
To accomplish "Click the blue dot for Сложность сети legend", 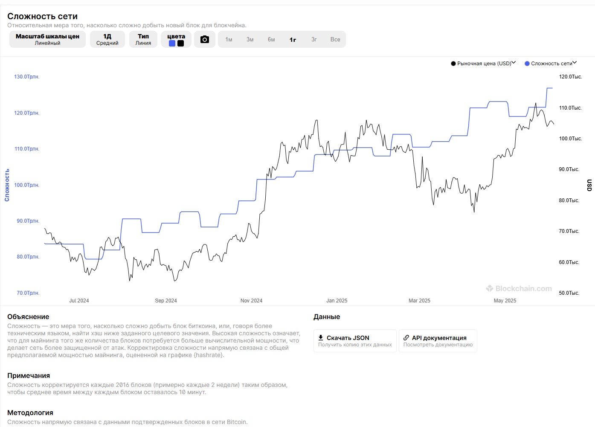I will click(x=527, y=64).
